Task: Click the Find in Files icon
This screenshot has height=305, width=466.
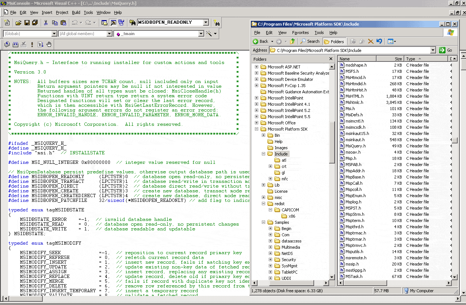Action: coord(133,23)
